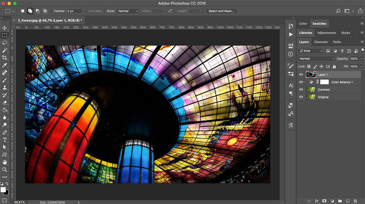Hide Layer 1 using eye icon
365x204 pixels.
[301, 75]
